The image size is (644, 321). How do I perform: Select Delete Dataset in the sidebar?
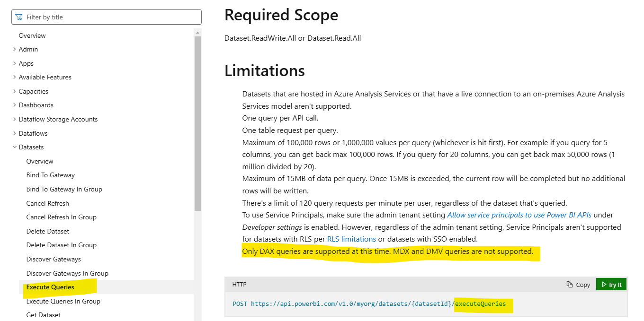48,231
